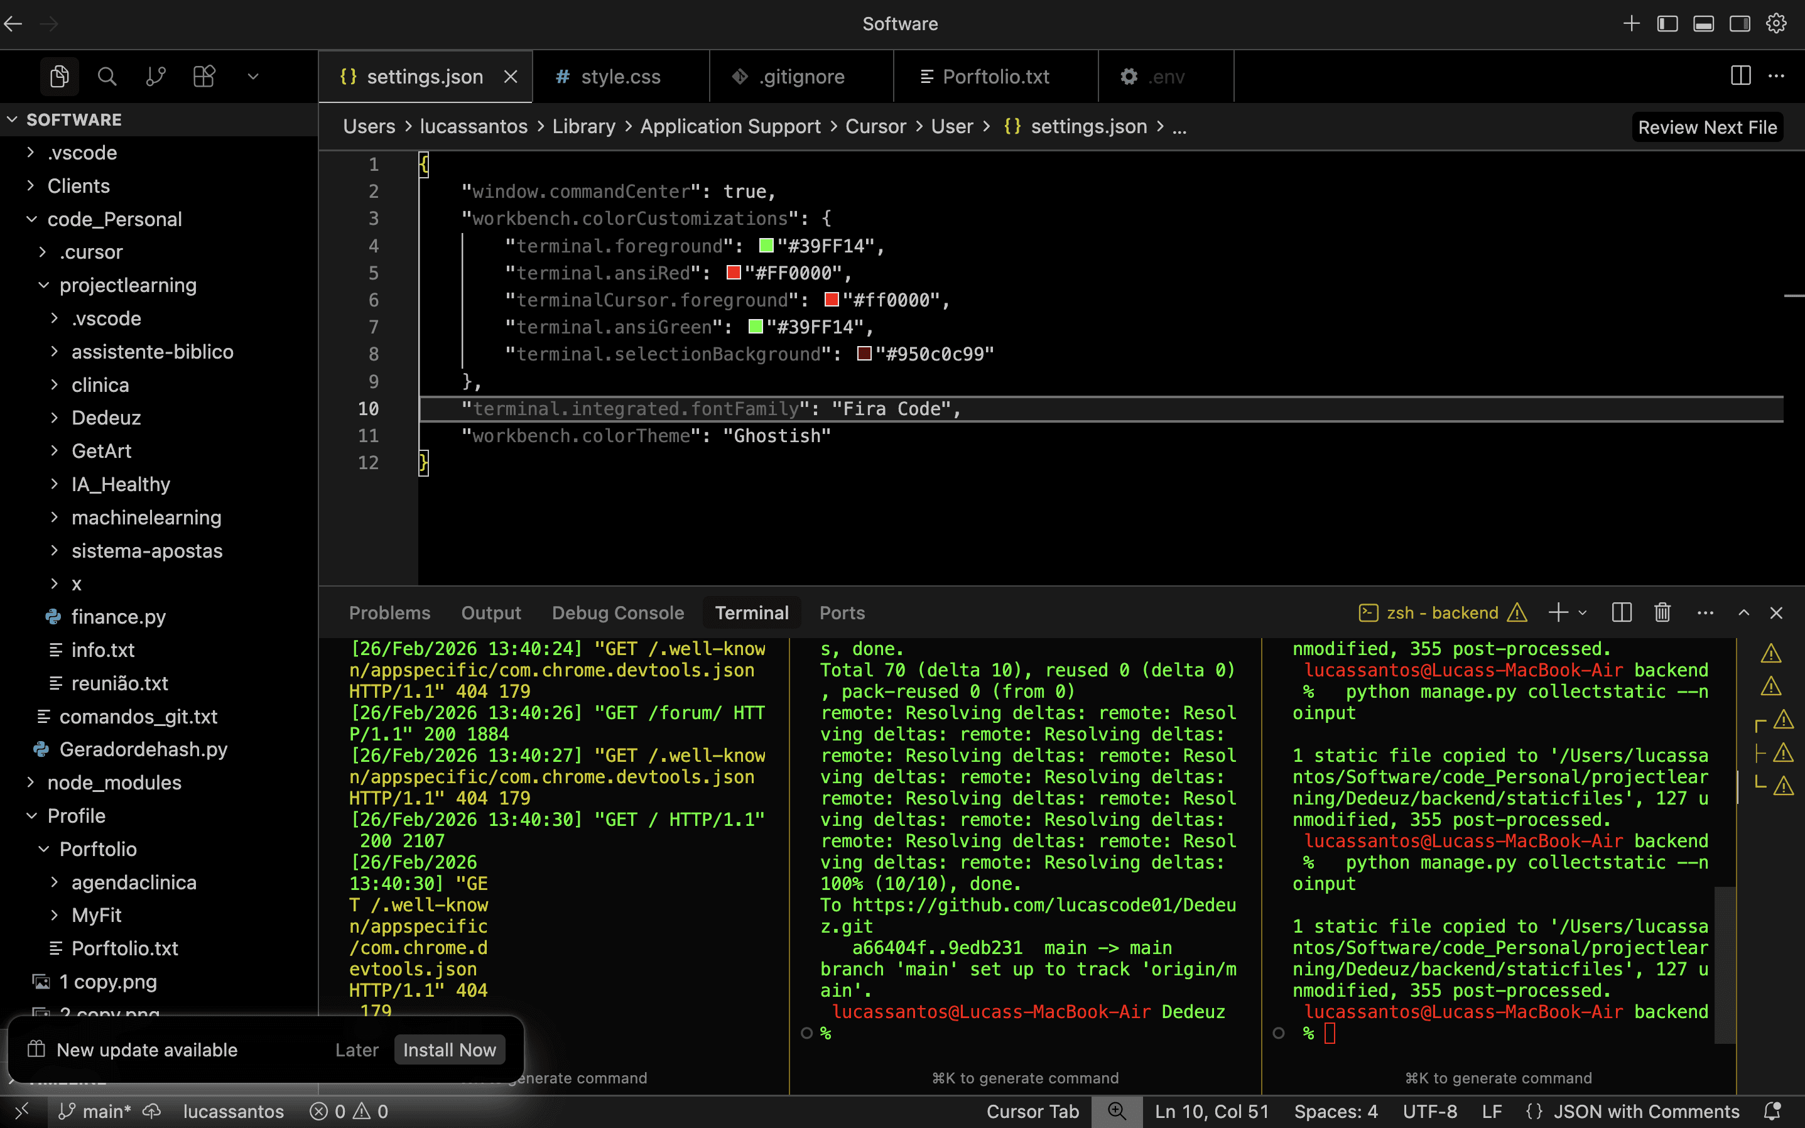This screenshot has height=1128, width=1805.
Task: Open finance.py in the file explorer
Action: 118,617
